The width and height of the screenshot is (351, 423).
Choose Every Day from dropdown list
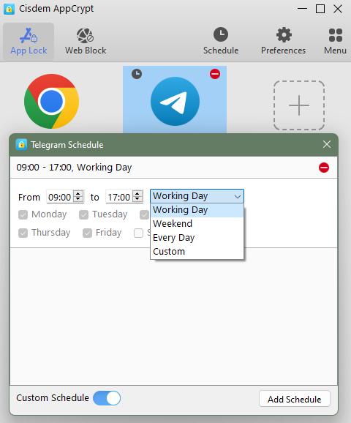pos(197,238)
